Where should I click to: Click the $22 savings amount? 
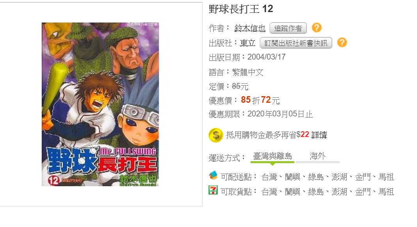303,135
